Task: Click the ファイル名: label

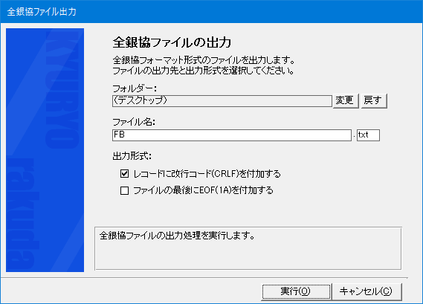Action: click(x=134, y=122)
